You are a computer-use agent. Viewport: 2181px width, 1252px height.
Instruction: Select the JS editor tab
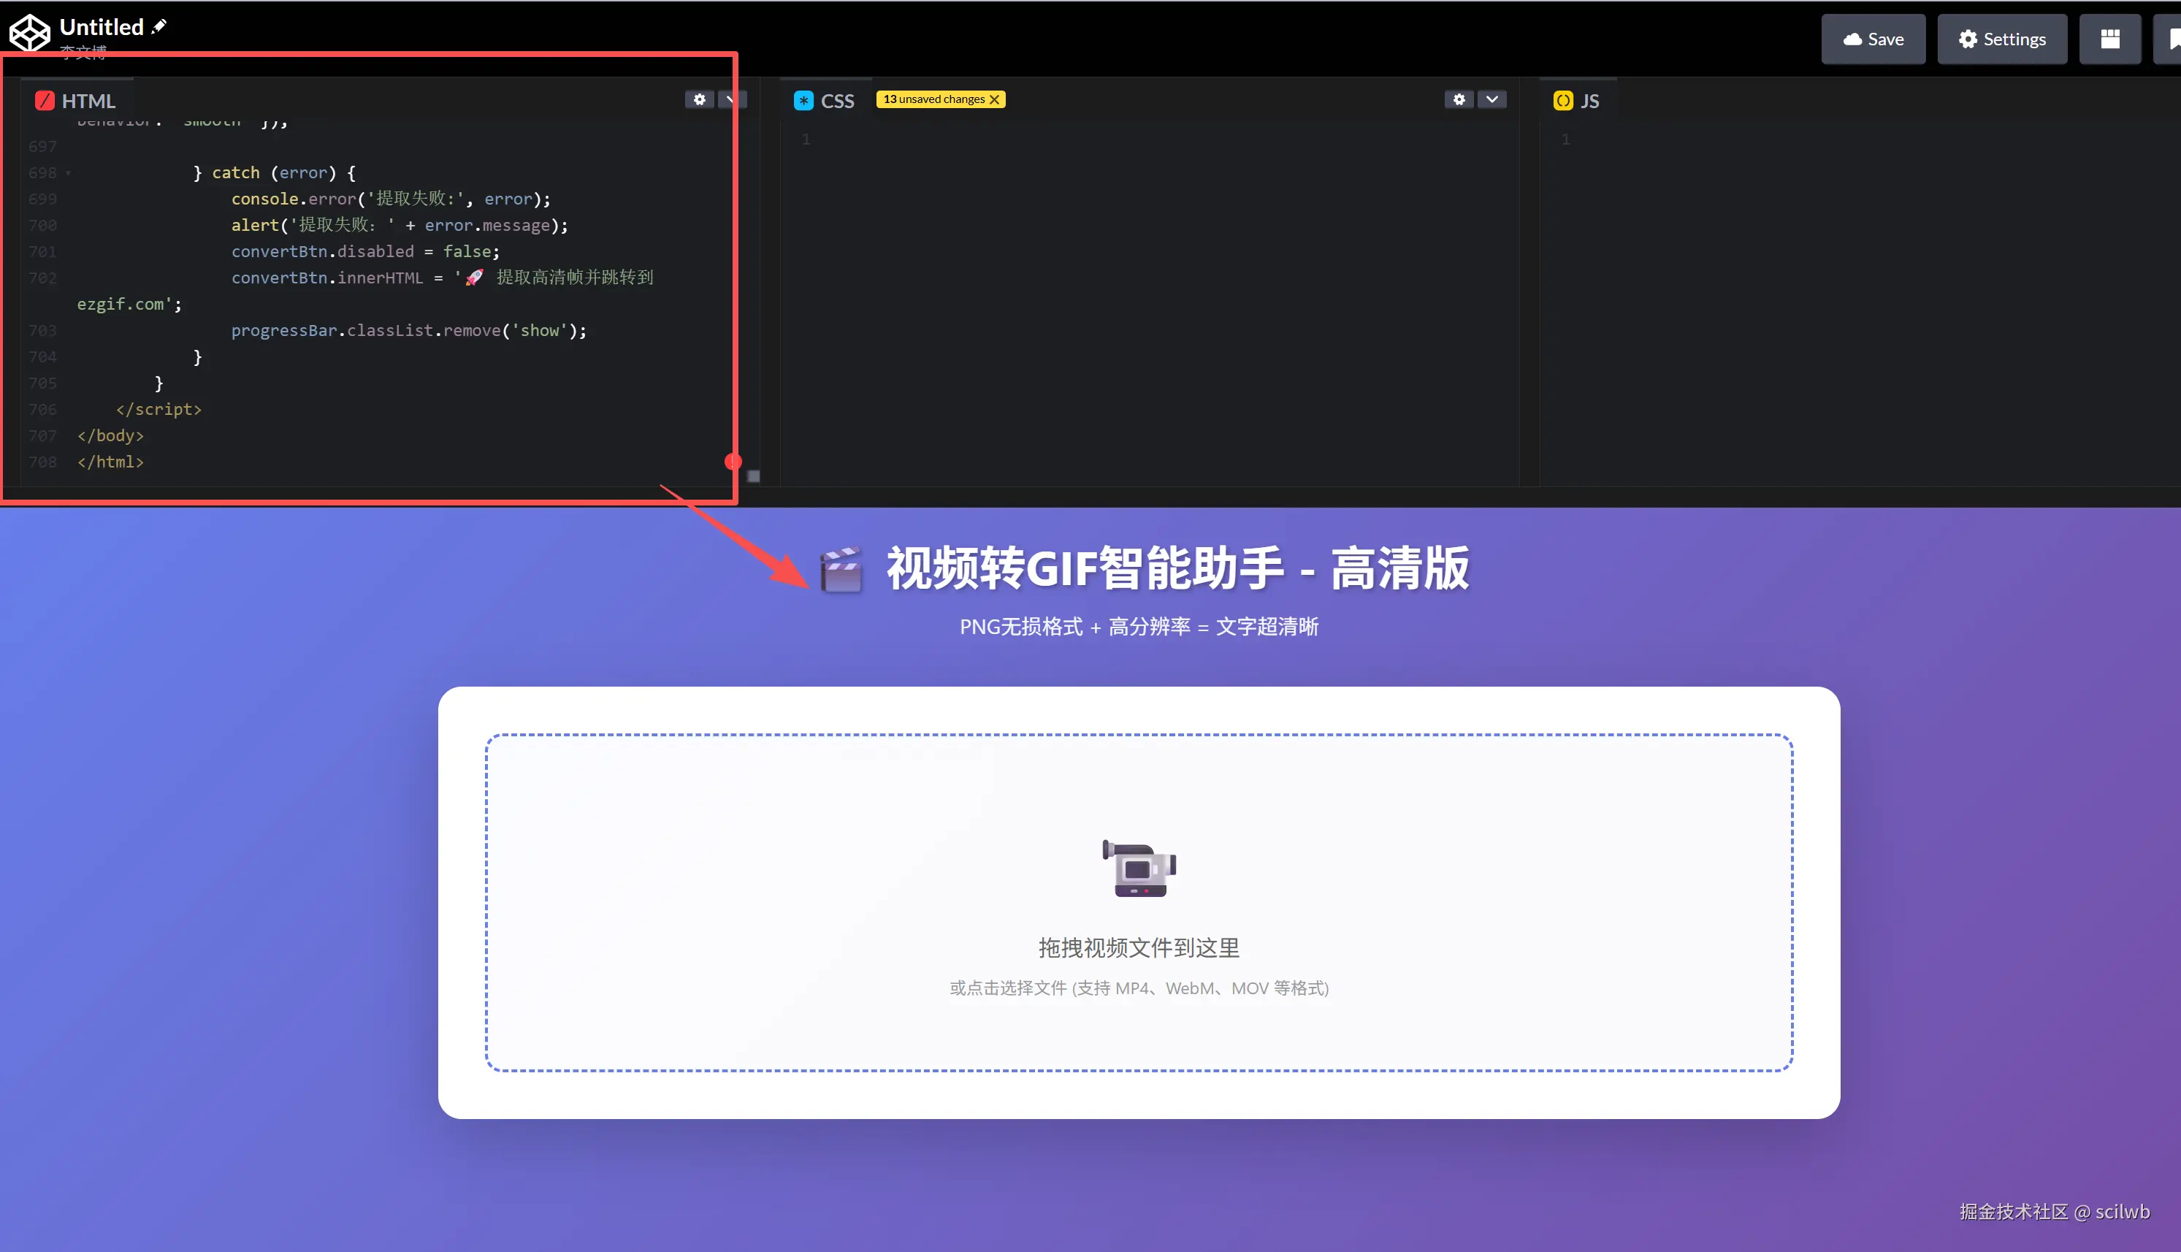[1589, 101]
